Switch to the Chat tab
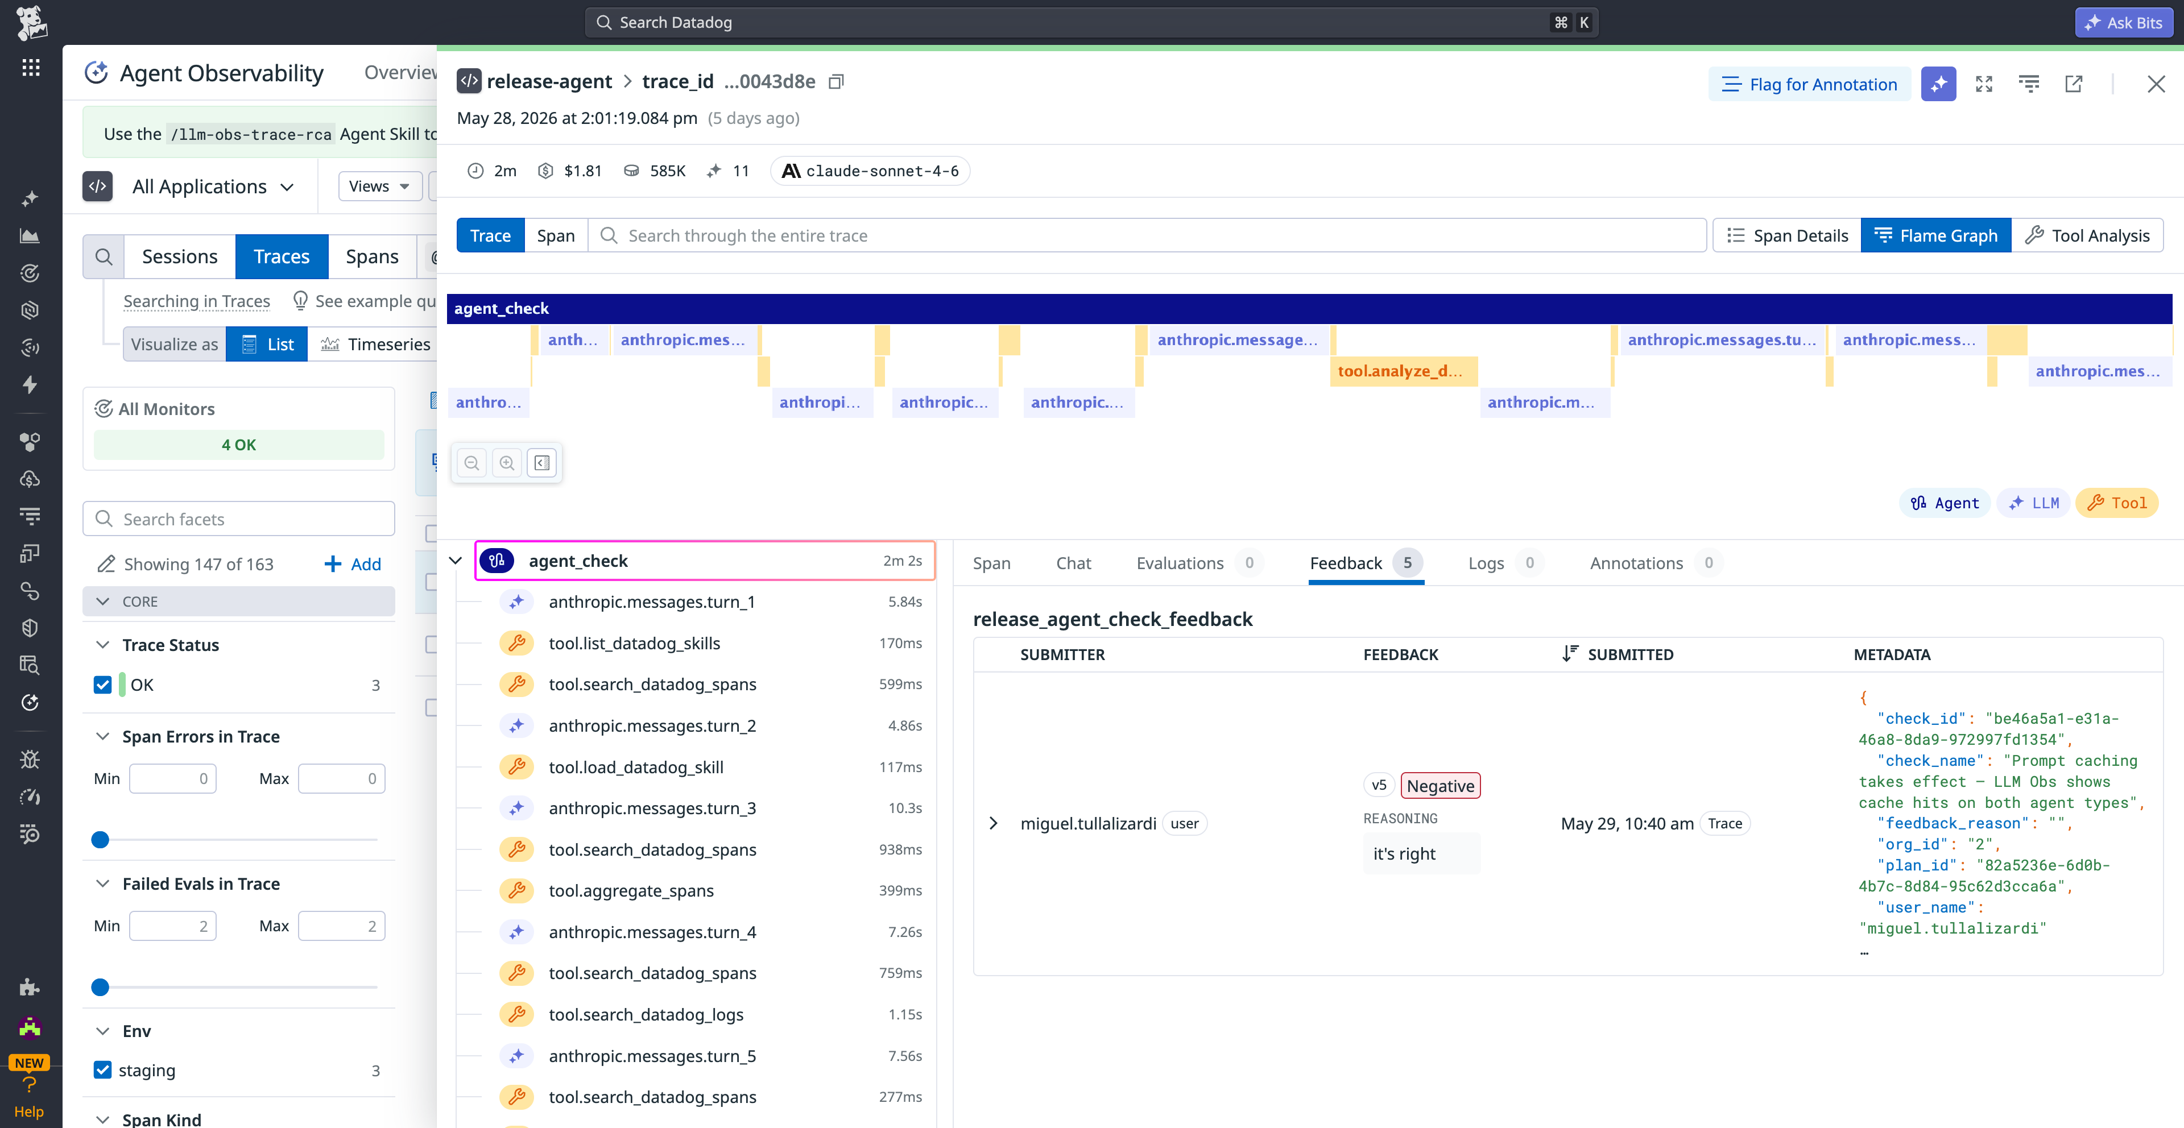This screenshot has height=1128, width=2184. pyautogui.click(x=1073, y=563)
